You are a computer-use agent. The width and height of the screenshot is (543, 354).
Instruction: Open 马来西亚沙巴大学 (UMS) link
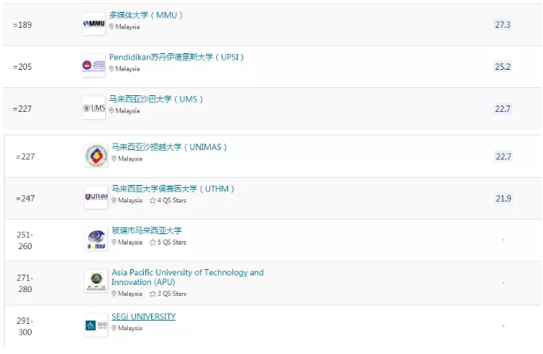coord(156,99)
